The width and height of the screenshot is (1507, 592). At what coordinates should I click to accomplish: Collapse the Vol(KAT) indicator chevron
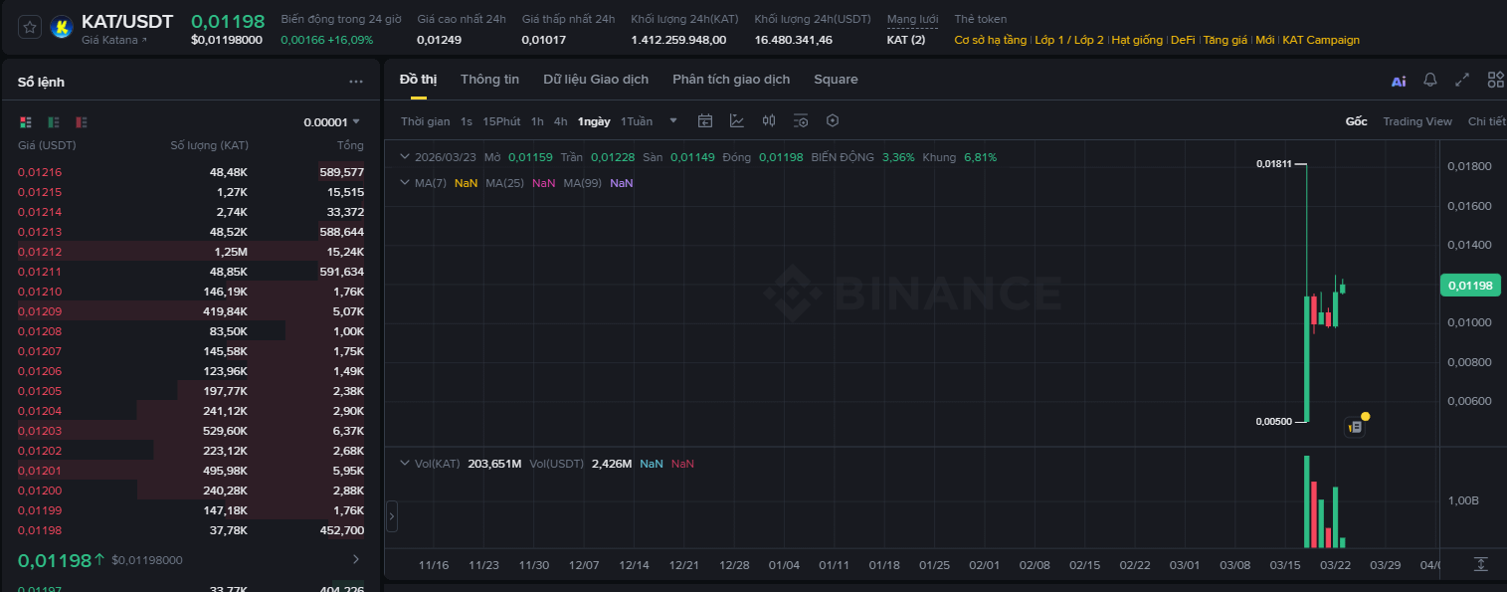pos(404,464)
